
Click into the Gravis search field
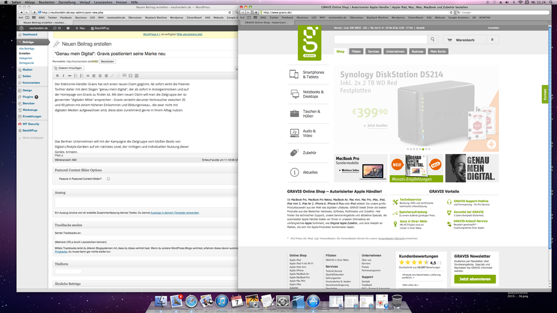pyautogui.click(x=381, y=39)
